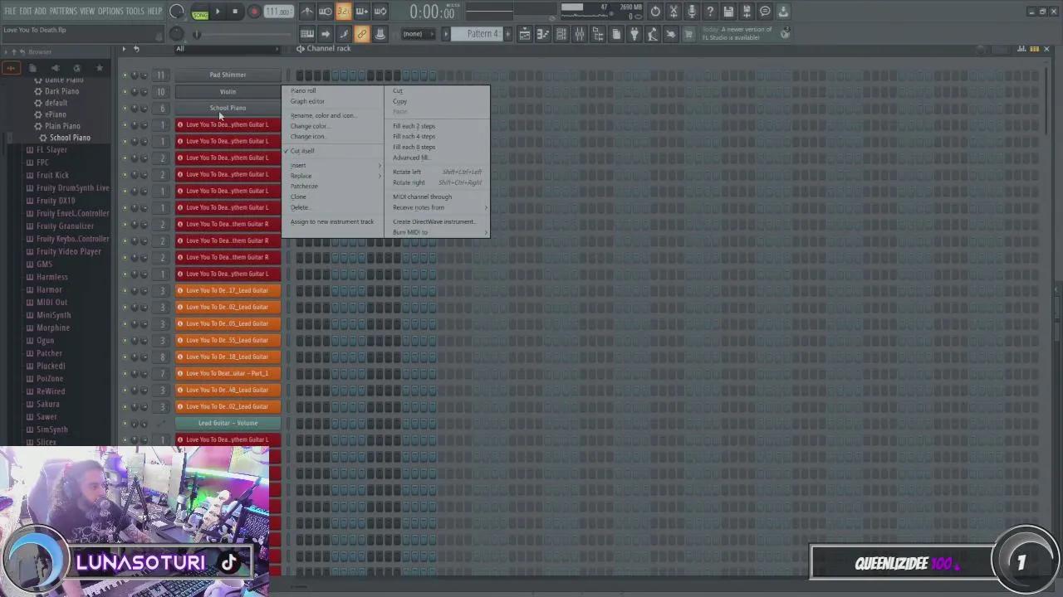Click the microphone recording icon
Viewport: 1063px width, 597px height.
coord(692,12)
